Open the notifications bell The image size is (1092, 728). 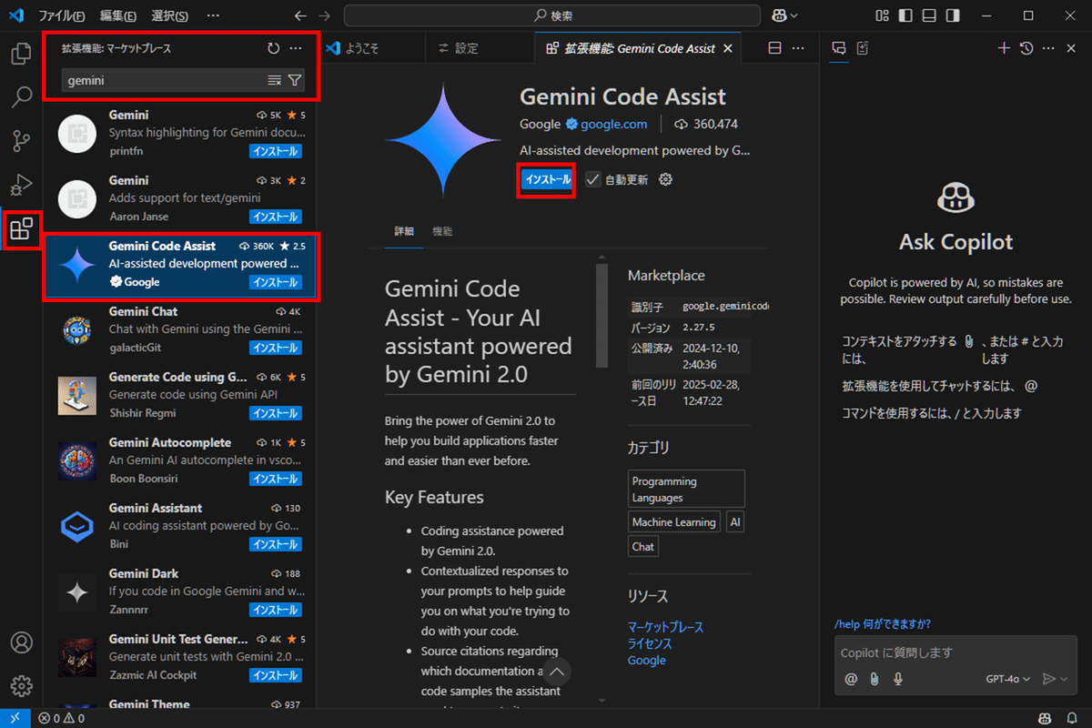tap(1072, 718)
